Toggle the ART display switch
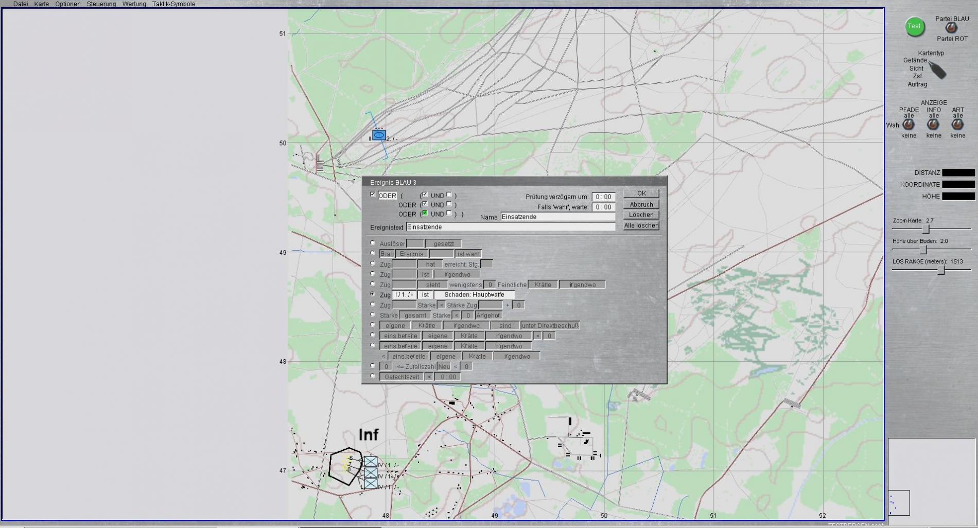 [x=957, y=125]
